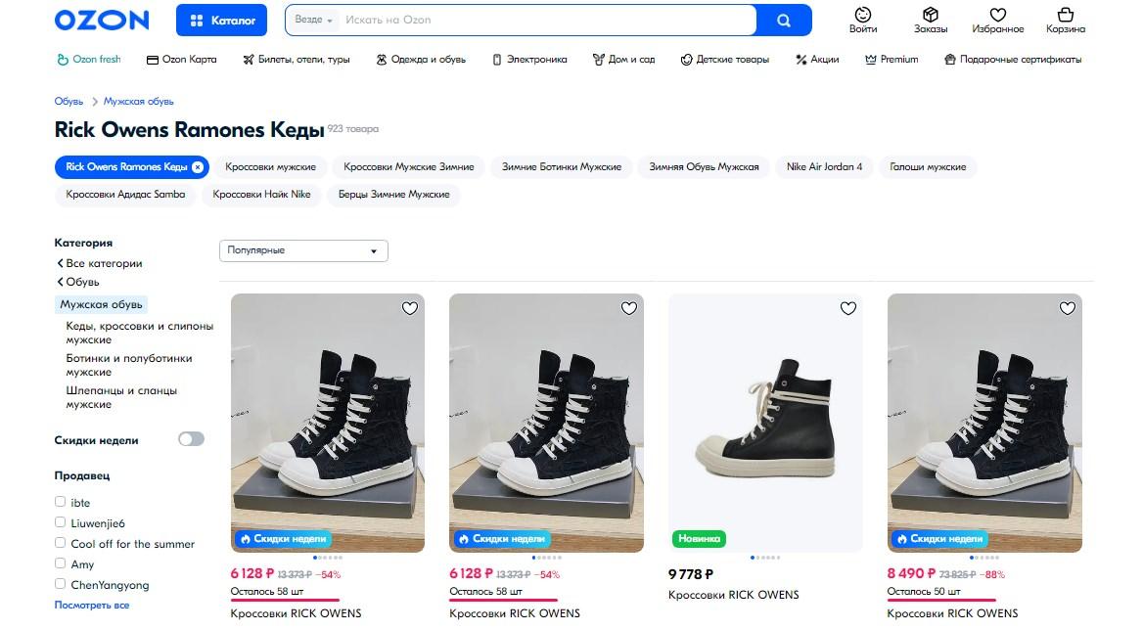Toggle the Скидки недели switch
Viewport: 1143px width, 630px height.
tap(191, 439)
